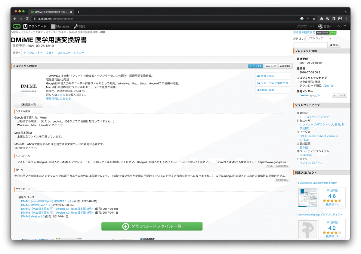Open SQS: Shared Questionnaire System project link

point(317,183)
